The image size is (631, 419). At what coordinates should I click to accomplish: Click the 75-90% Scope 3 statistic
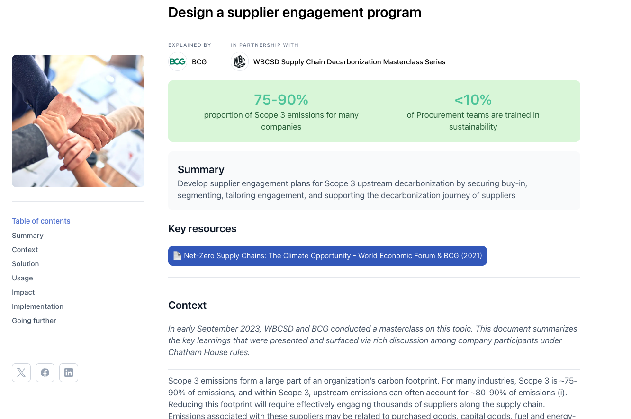click(281, 100)
